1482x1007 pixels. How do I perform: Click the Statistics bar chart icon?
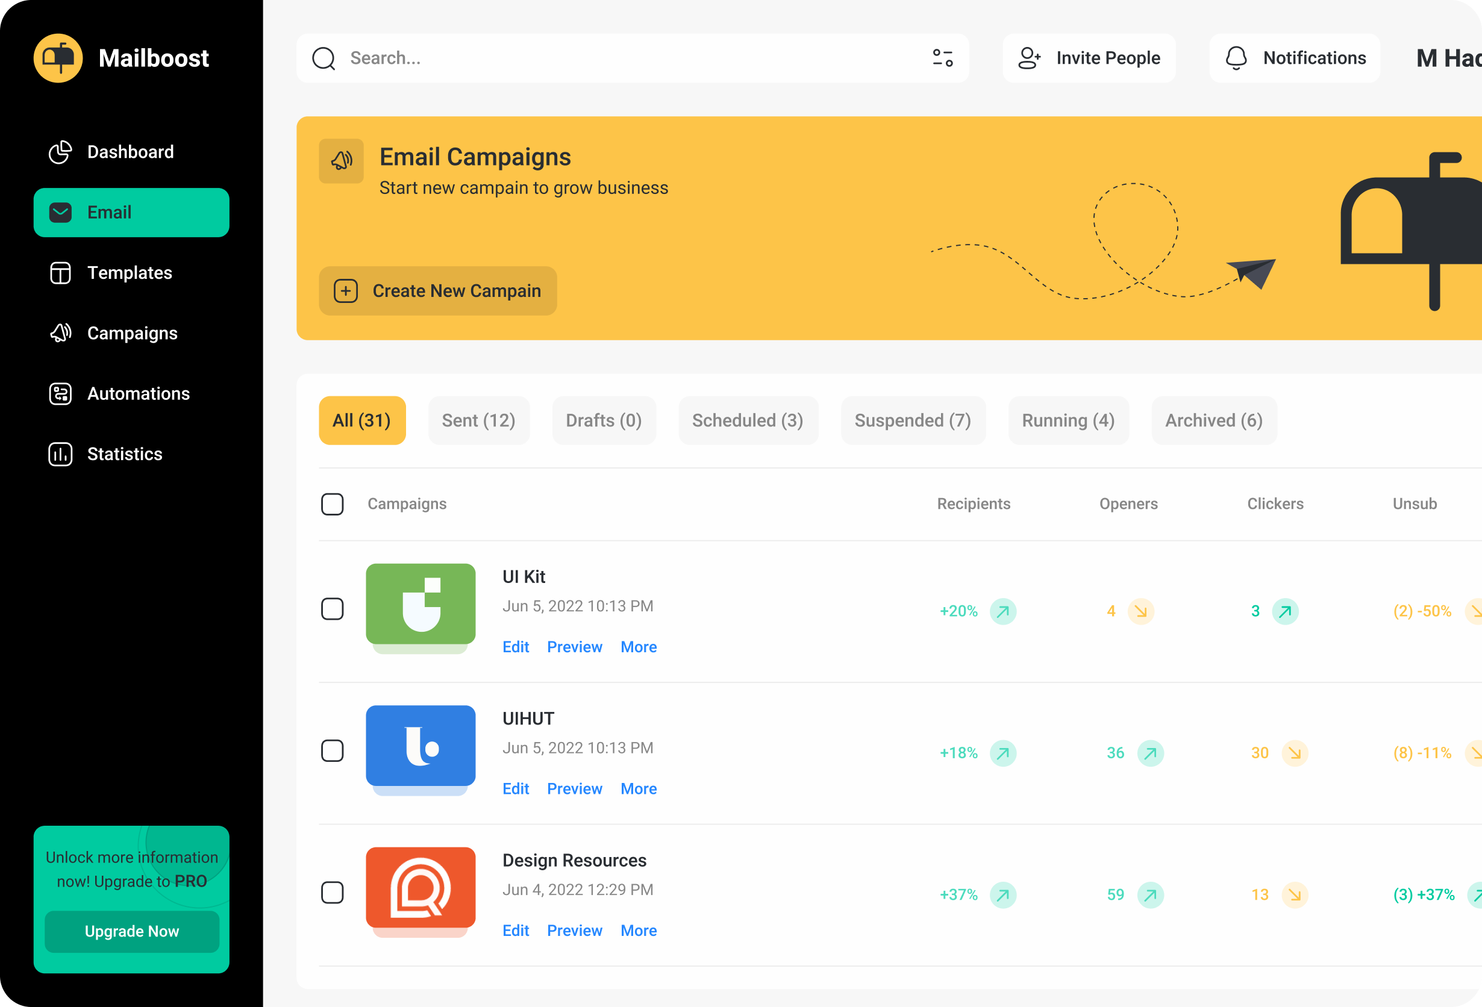[x=61, y=455]
